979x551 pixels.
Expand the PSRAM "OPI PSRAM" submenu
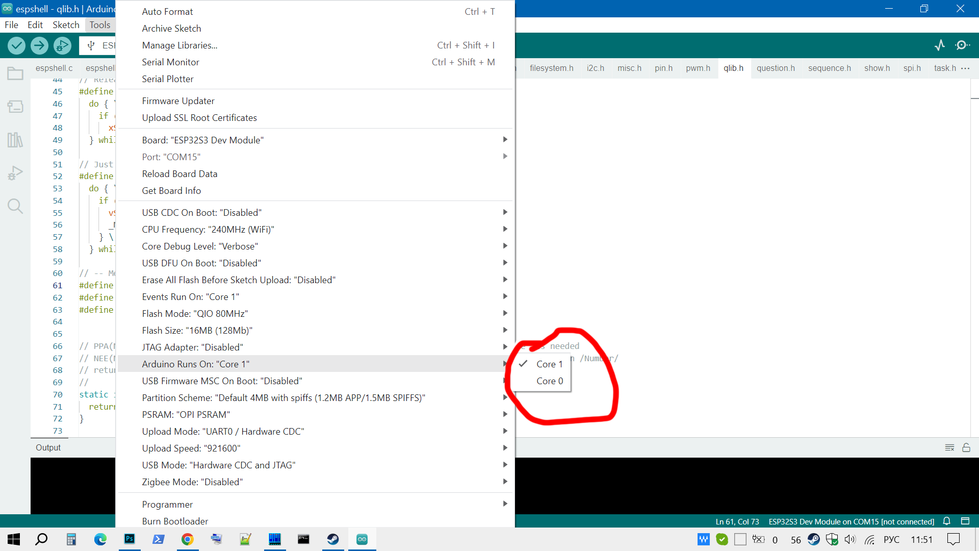click(315, 415)
